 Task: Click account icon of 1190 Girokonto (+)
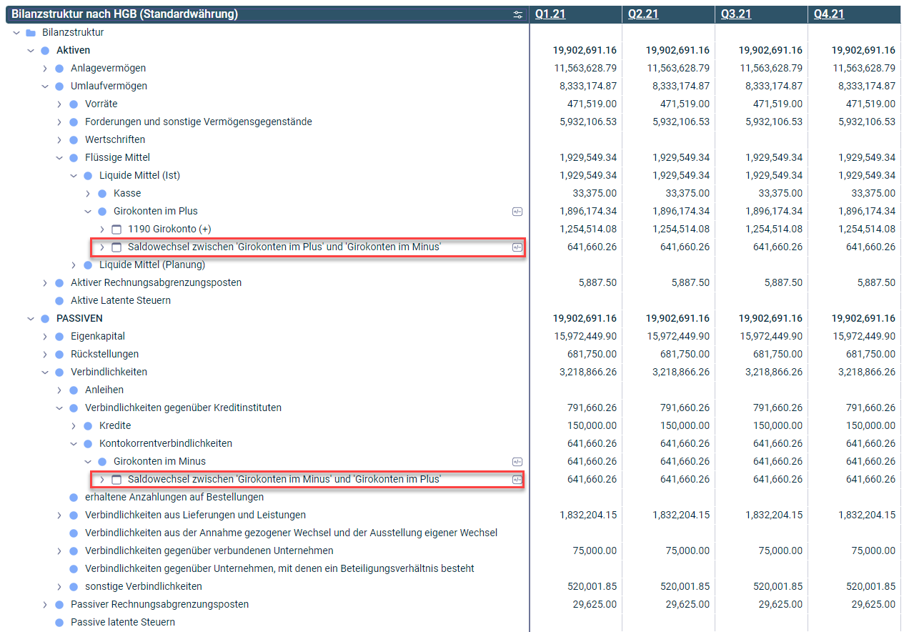[x=116, y=229]
